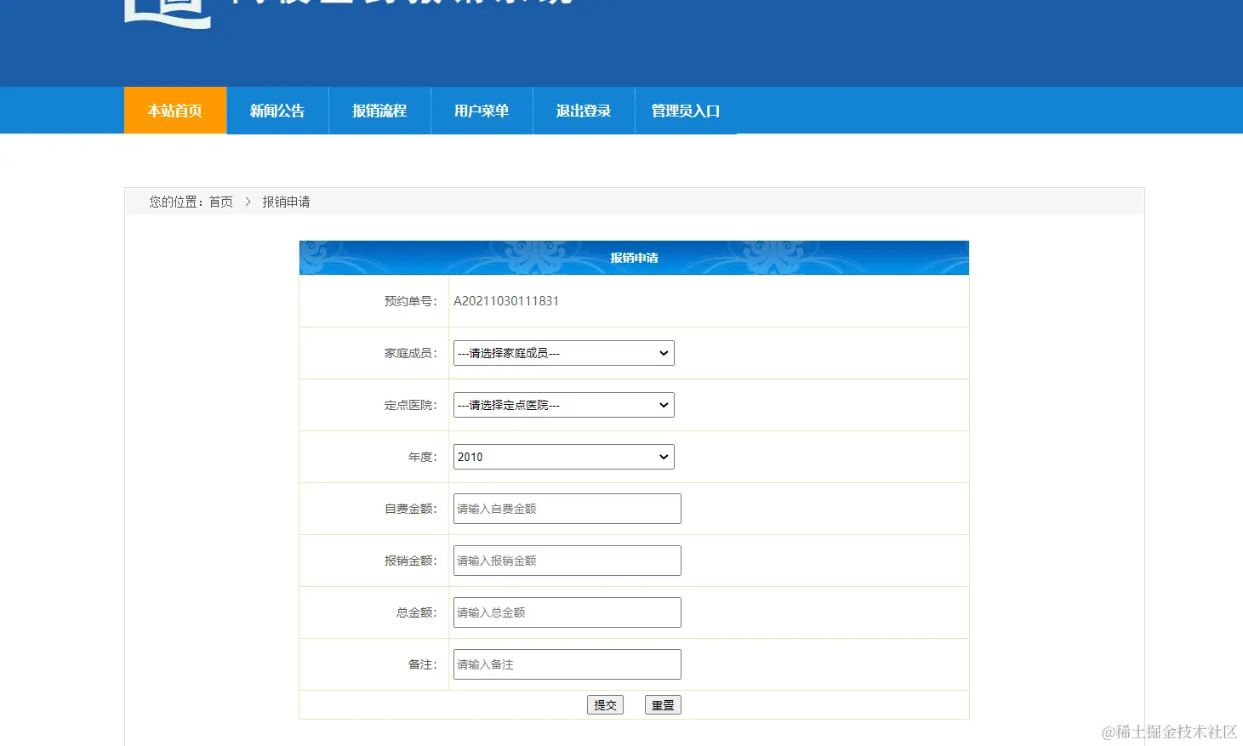Expand the 定点医院 dropdown
The width and height of the screenshot is (1243, 746).
564,405
